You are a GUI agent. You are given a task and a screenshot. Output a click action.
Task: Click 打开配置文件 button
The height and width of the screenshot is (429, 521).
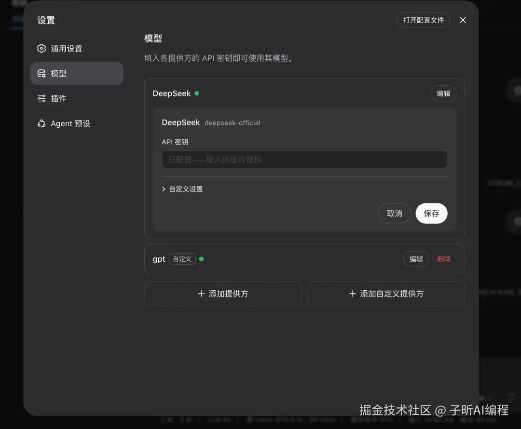click(424, 20)
